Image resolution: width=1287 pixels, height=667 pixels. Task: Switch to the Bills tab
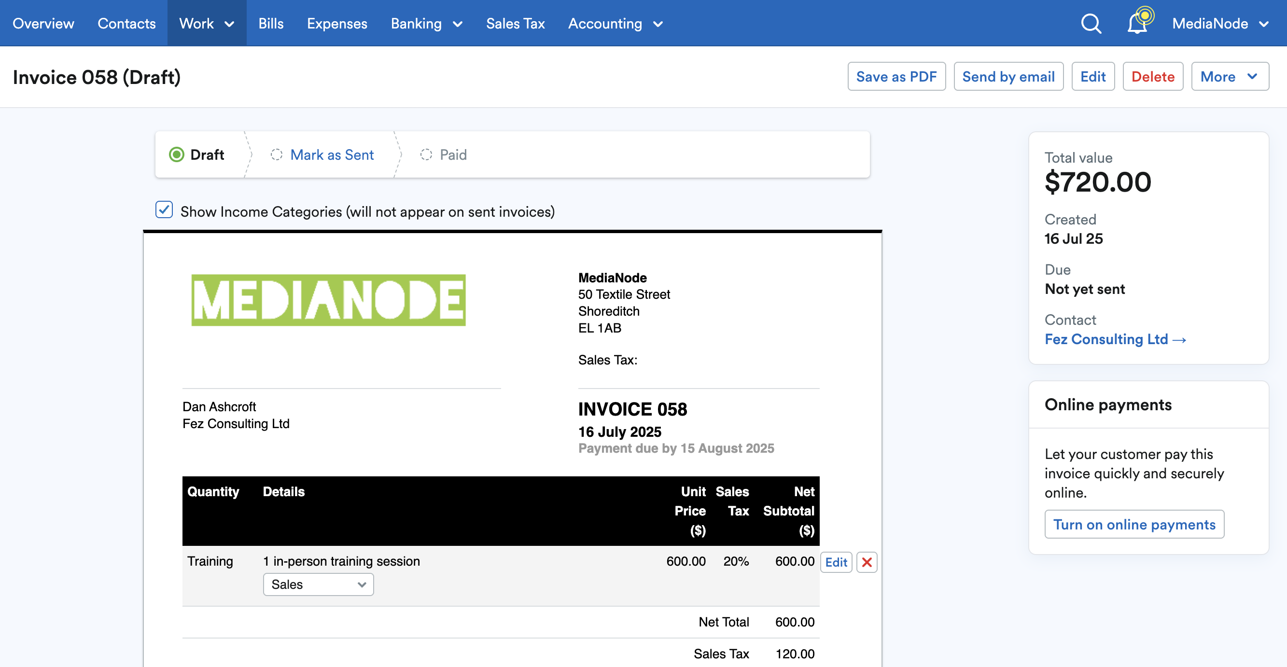(x=271, y=23)
